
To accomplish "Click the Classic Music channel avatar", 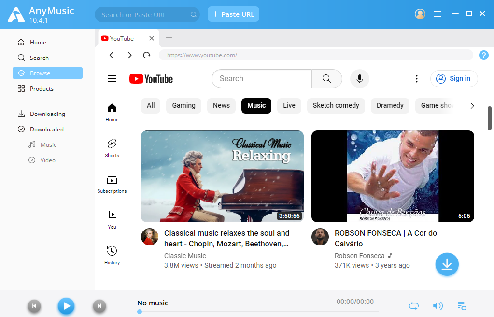I will tap(150, 237).
